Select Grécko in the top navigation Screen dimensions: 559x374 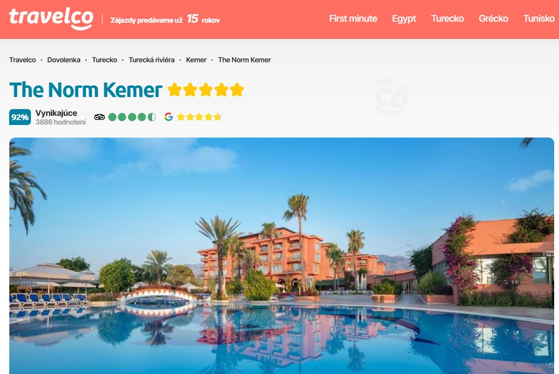coord(493,18)
